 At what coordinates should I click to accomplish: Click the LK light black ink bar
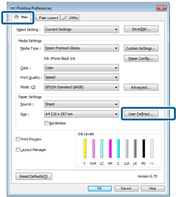click(x=135, y=148)
